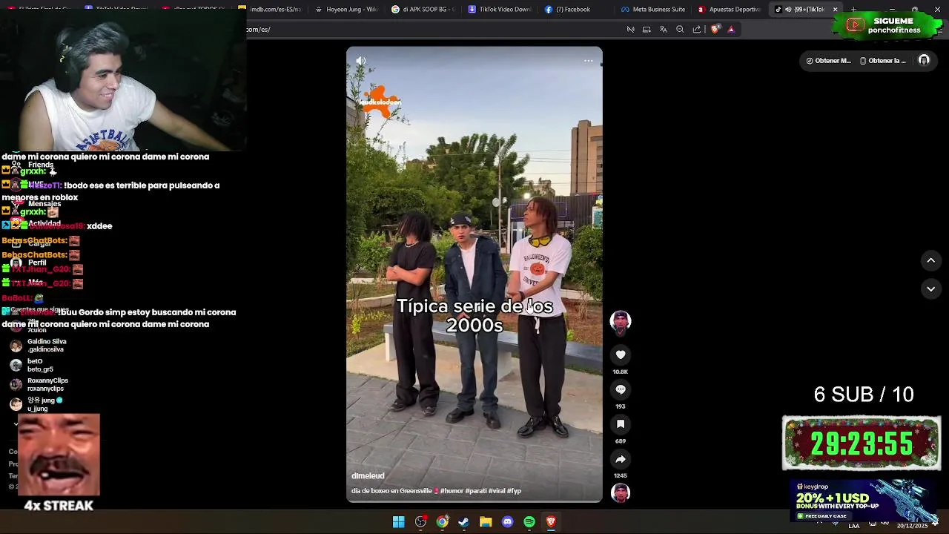Open File Explorer from the taskbar
949x534 pixels.
(486, 522)
